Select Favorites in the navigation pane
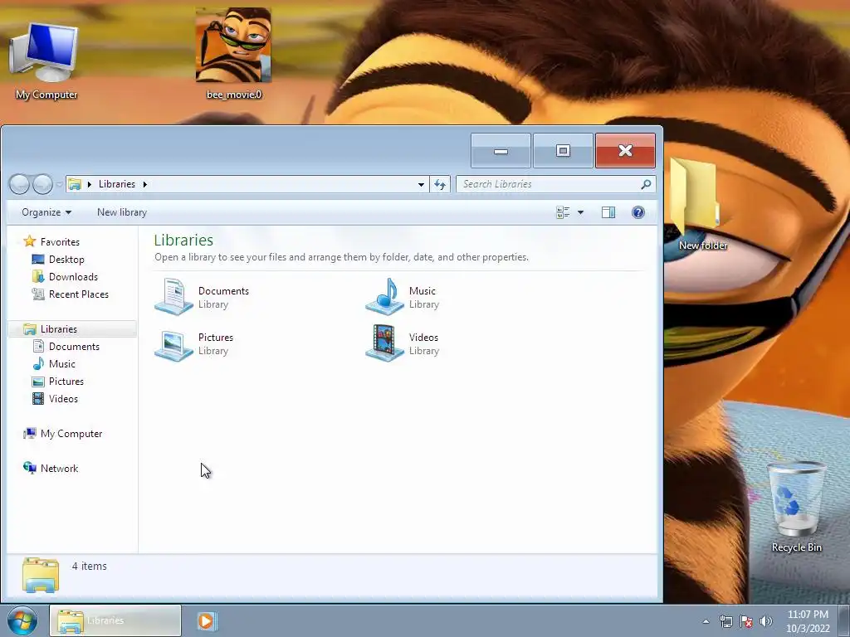This screenshot has height=637, width=850. 60,241
